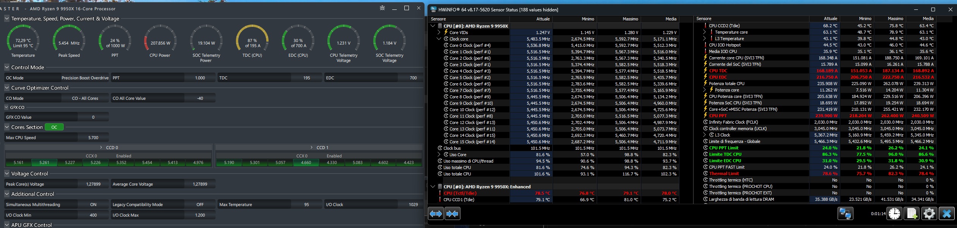Open HWiNFO remote monitoring computers icon
The width and height of the screenshot is (957, 228).
[x=845, y=214]
